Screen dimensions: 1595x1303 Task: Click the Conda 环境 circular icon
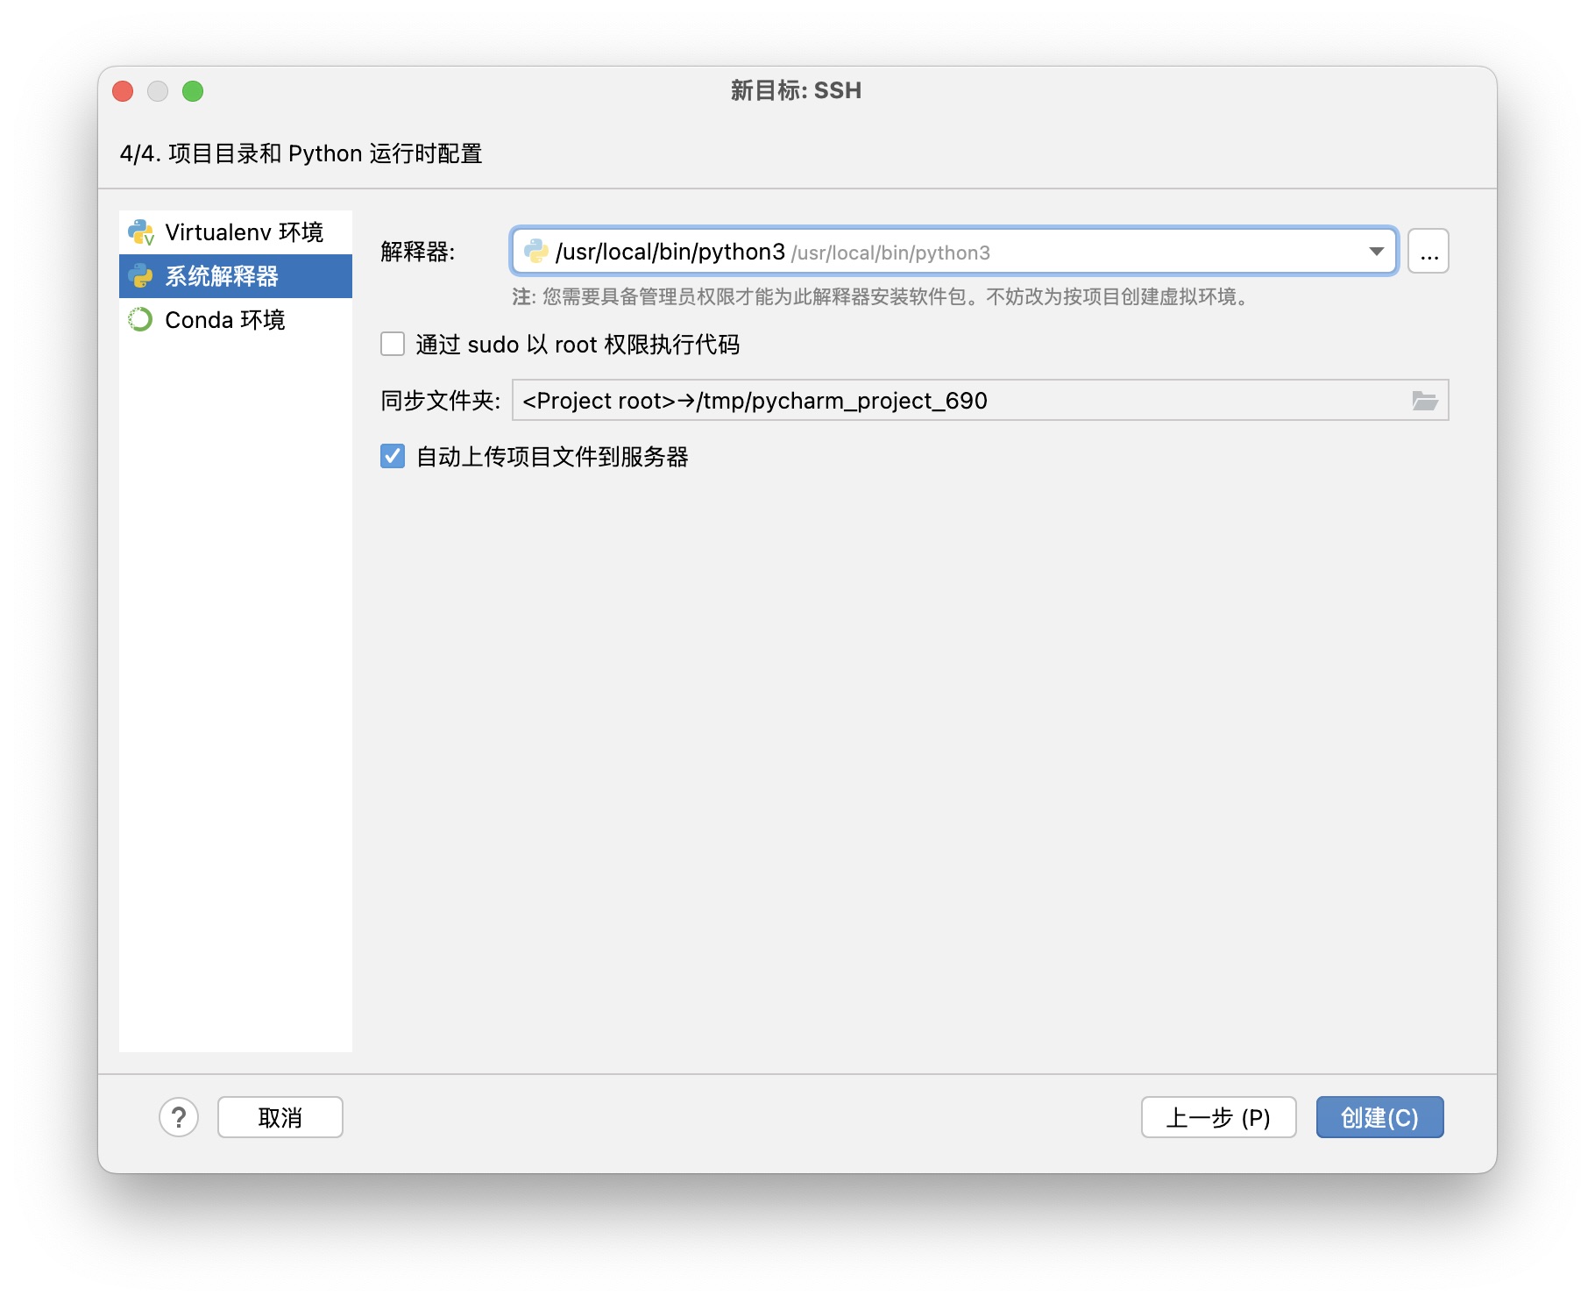[141, 320]
